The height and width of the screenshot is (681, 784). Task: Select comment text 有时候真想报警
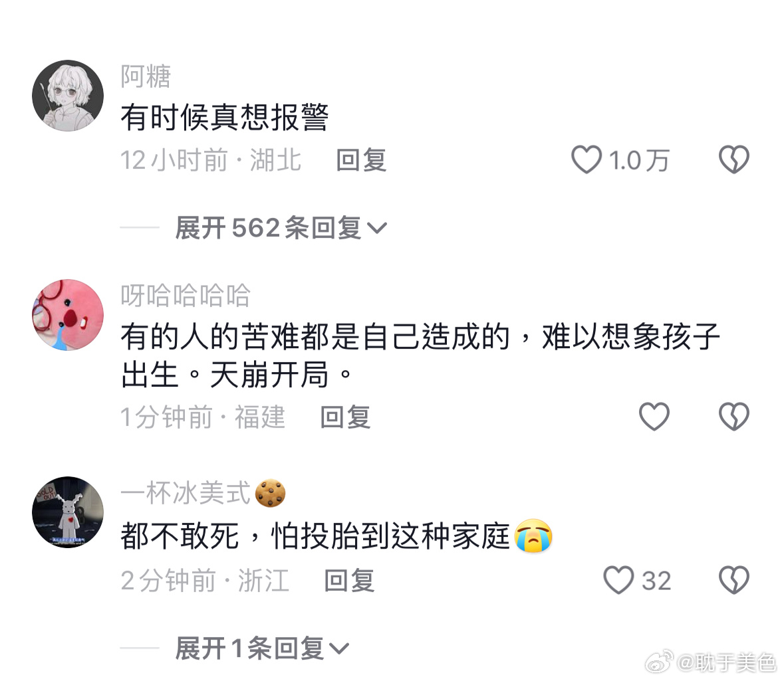coord(225,118)
